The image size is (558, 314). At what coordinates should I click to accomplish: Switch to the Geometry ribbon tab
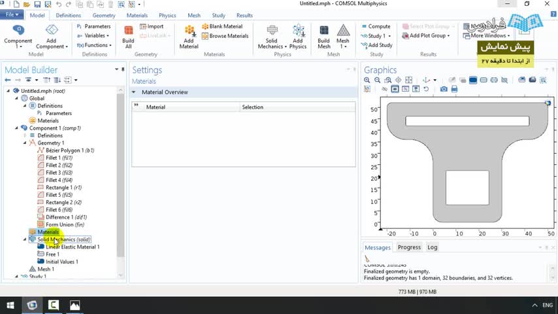click(x=104, y=15)
